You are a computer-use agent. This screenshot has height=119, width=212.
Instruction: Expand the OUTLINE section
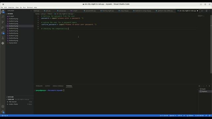[x=10, y=97]
